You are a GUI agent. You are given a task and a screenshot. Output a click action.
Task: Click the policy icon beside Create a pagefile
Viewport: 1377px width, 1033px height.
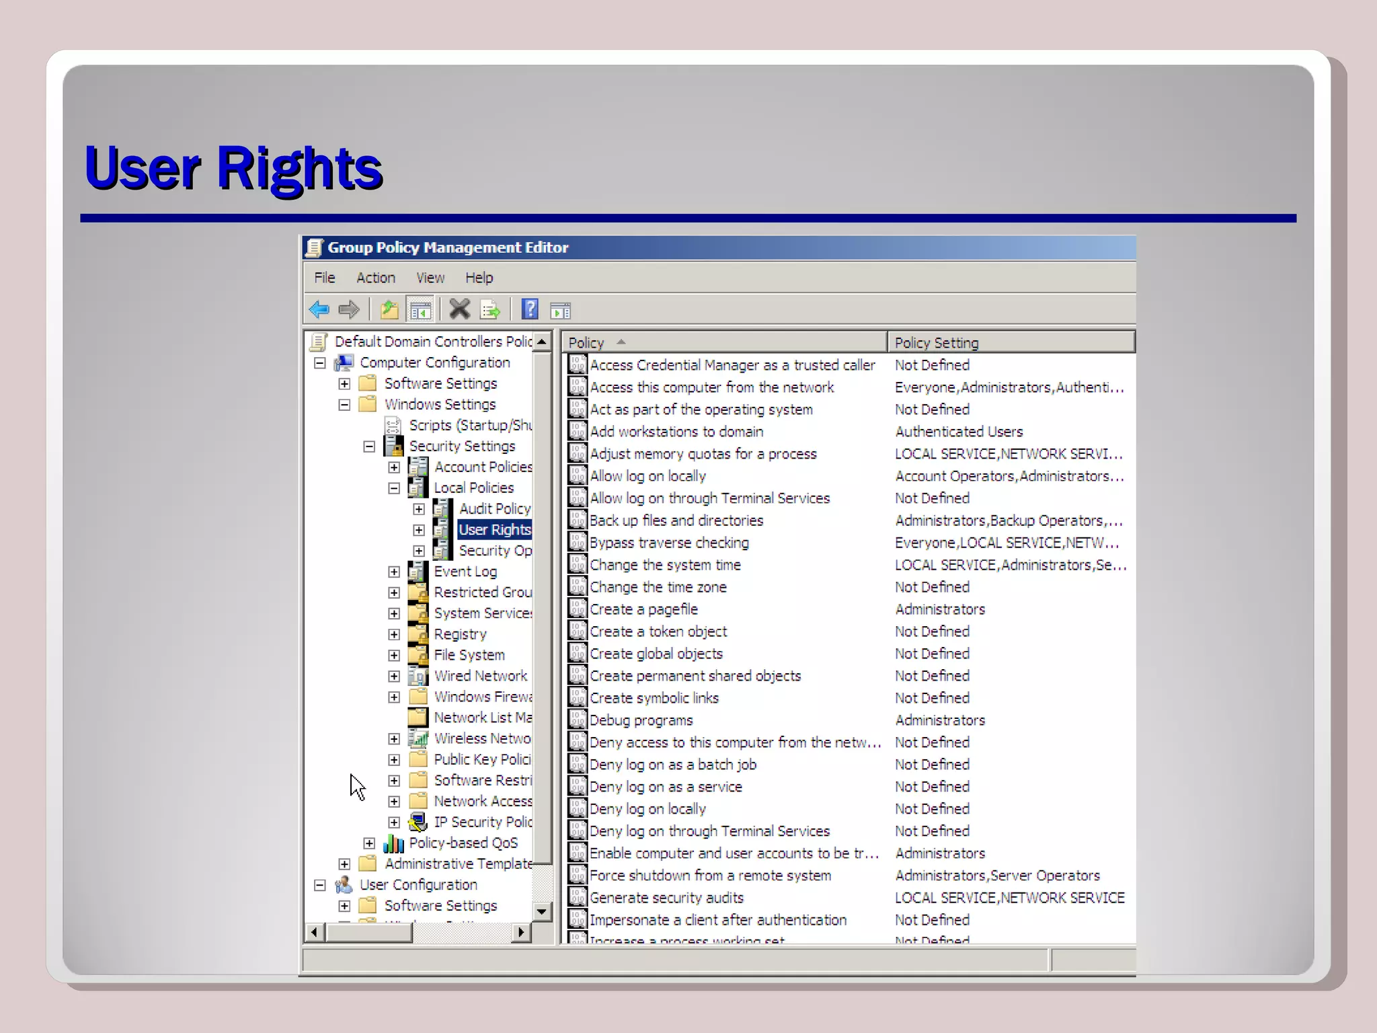tap(577, 609)
